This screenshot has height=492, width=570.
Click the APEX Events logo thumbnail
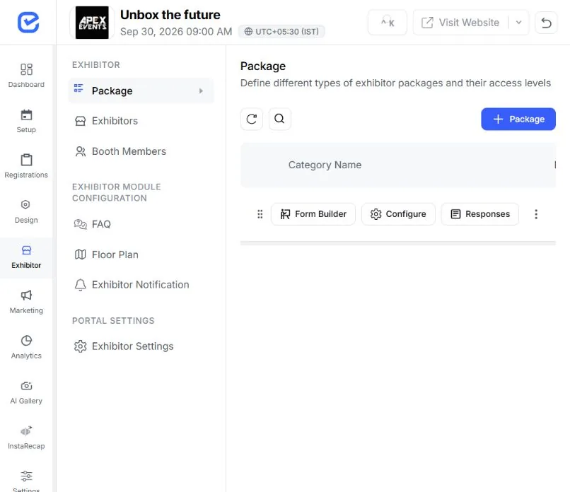click(x=92, y=23)
